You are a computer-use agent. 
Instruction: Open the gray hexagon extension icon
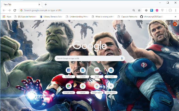pyautogui.click(x=146, y=11)
